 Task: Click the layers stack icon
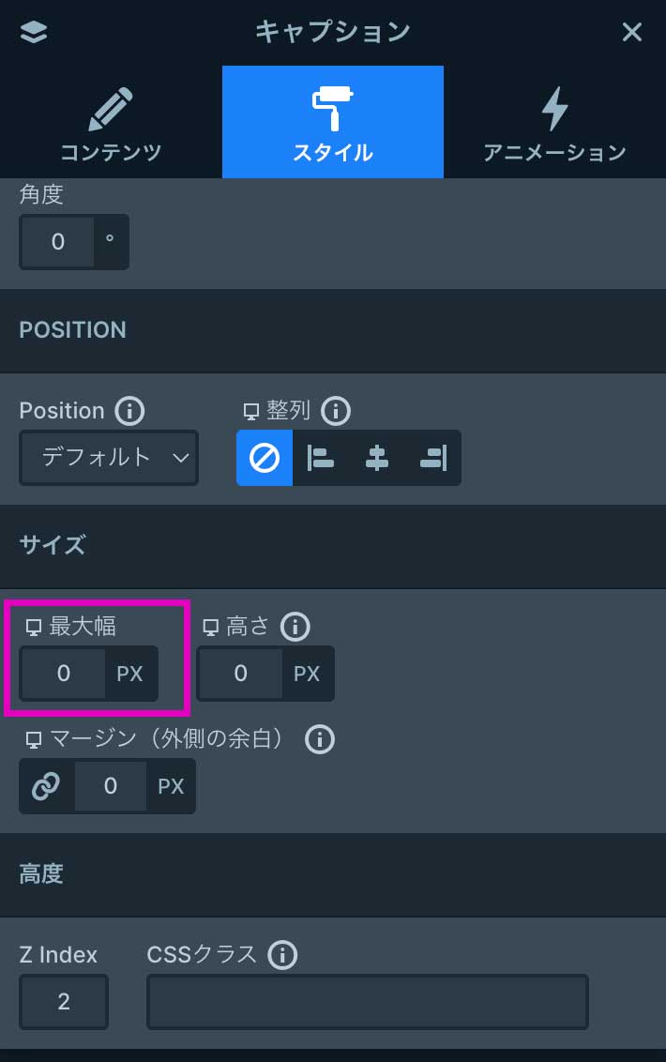click(x=34, y=33)
